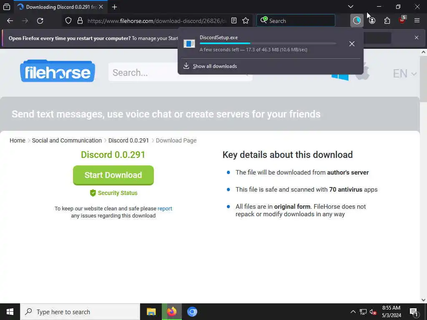Open the EN language dropdown

coord(404,73)
